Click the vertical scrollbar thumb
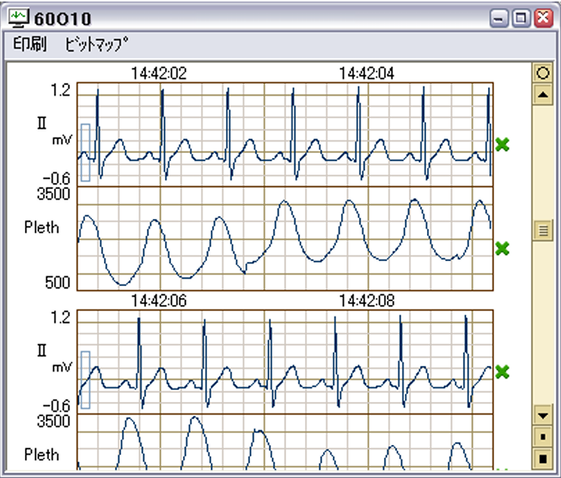 point(541,230)
